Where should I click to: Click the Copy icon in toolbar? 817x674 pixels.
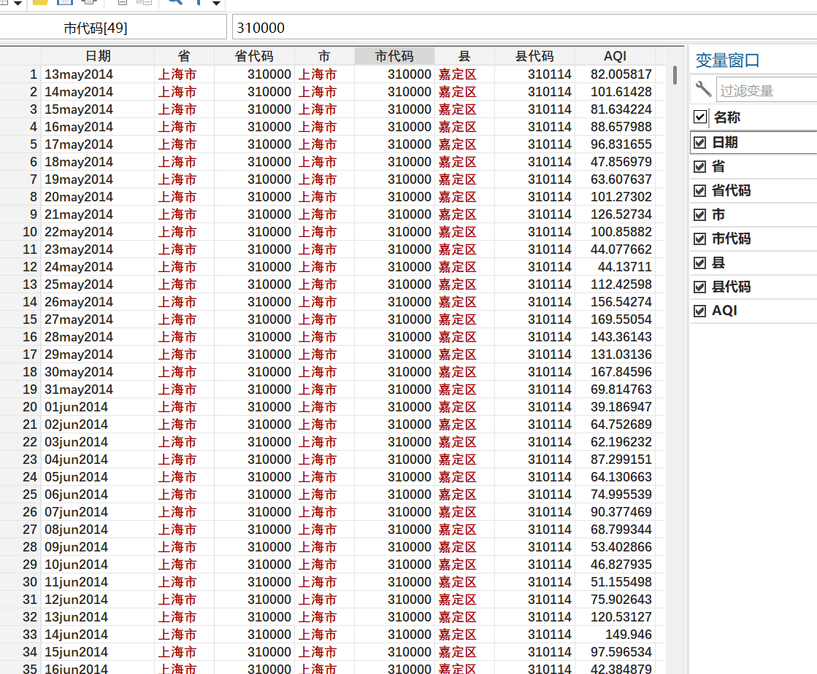coord(122,2)
